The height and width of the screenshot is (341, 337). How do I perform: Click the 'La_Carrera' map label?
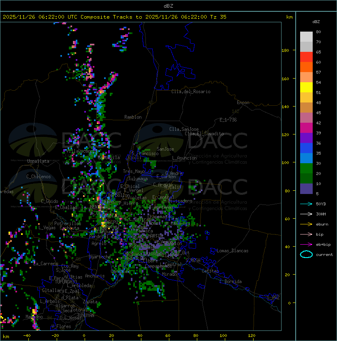(45, 264)
